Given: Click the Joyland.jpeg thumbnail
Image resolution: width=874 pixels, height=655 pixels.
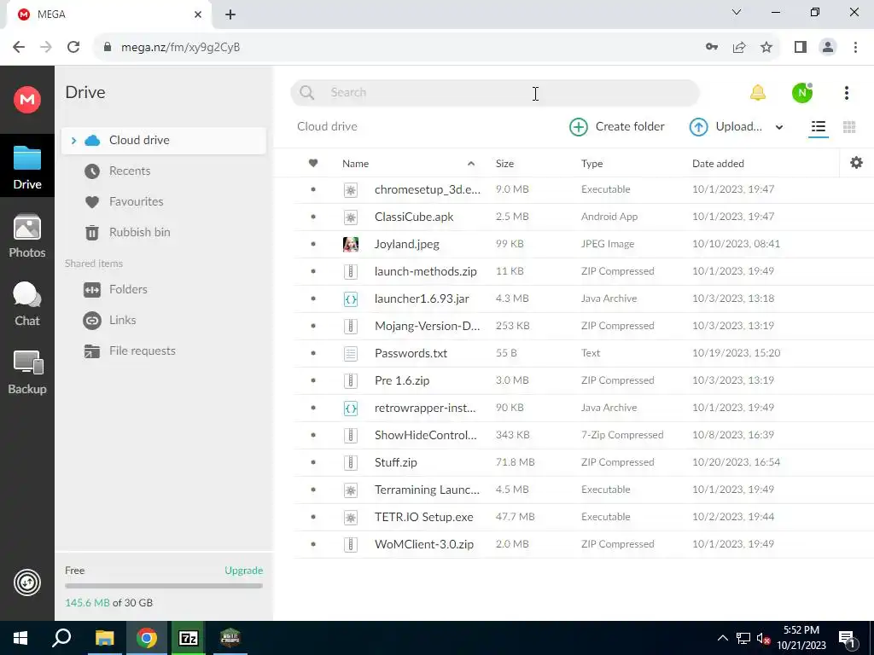Looking at the screenshot, I should tap(351, 244).
